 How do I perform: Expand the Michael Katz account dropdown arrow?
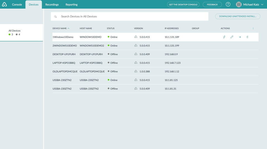262,5
